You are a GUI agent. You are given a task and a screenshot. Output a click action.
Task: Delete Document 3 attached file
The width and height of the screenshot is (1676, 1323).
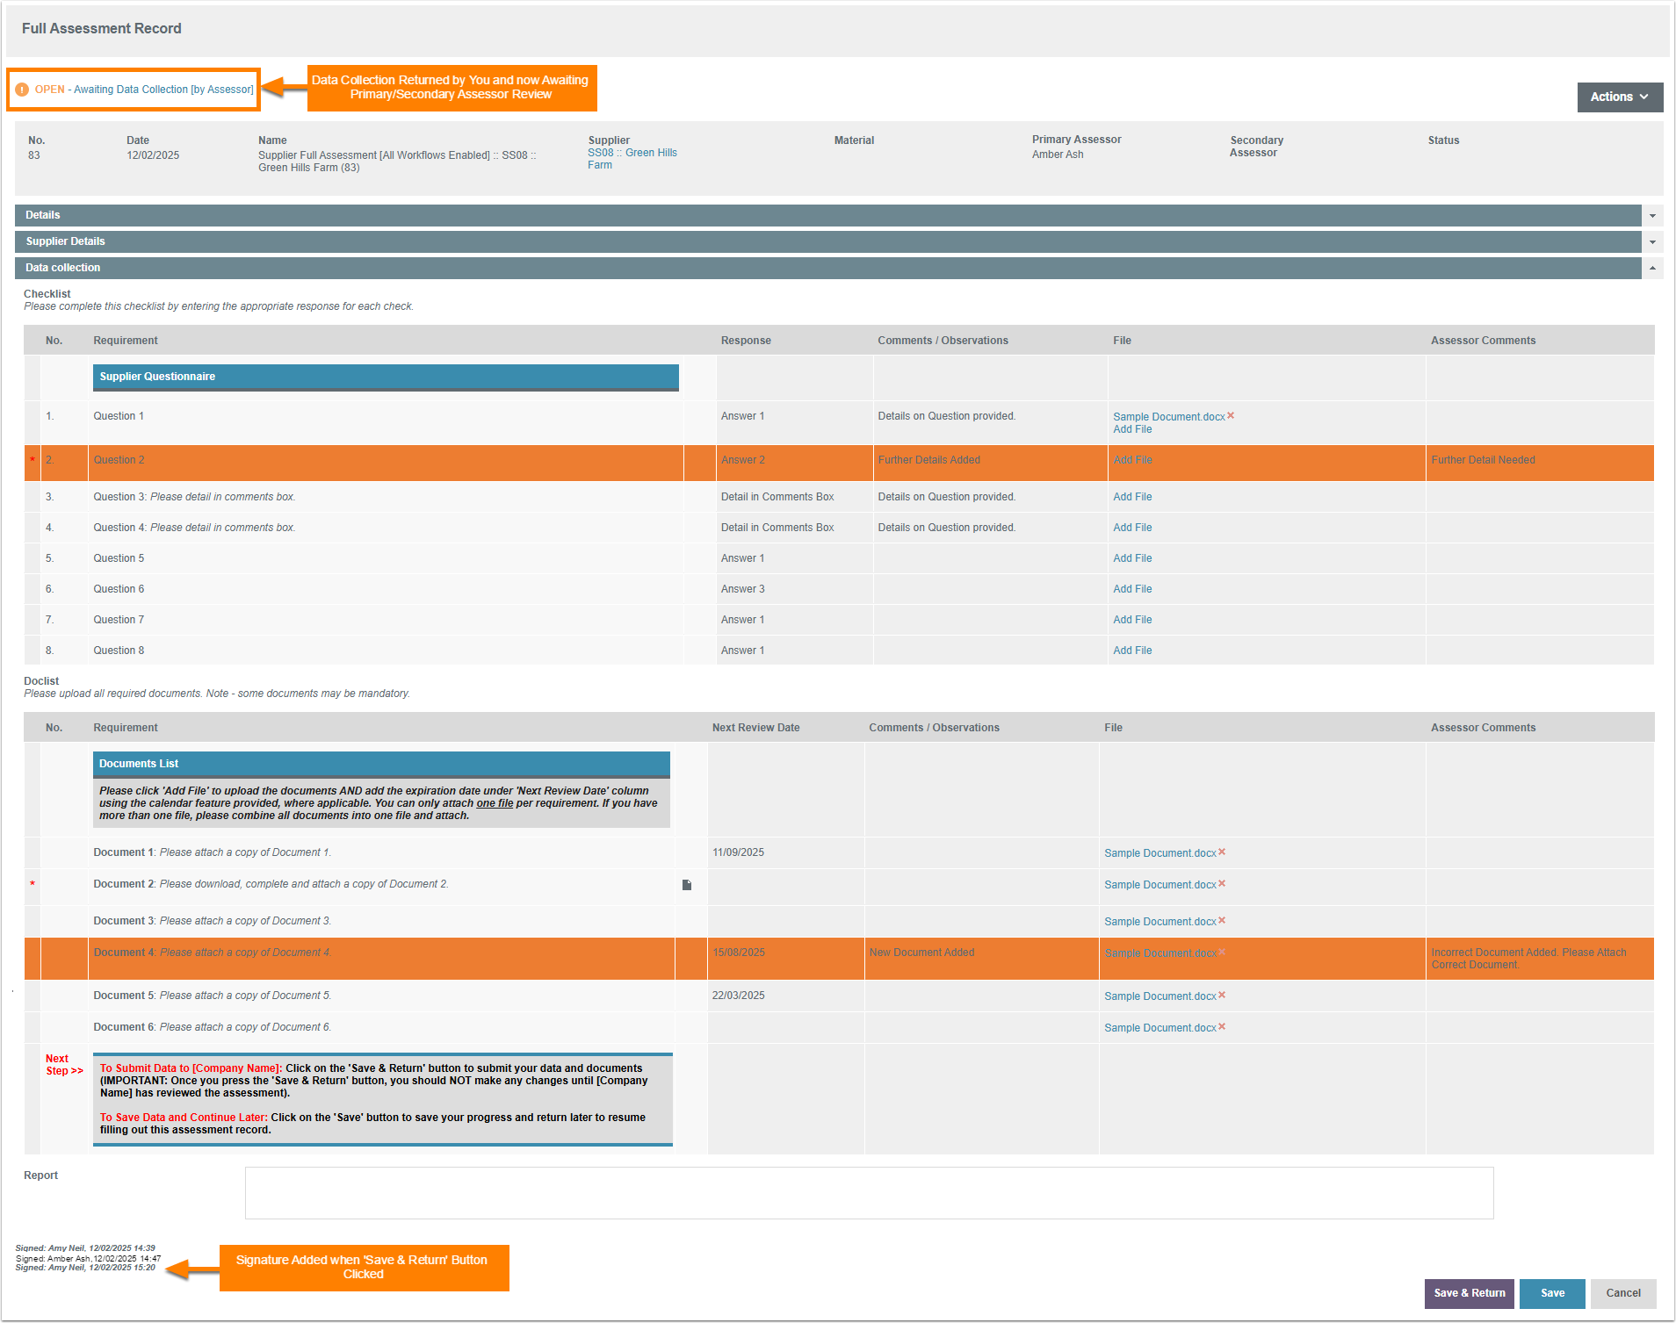point(1222,920)
